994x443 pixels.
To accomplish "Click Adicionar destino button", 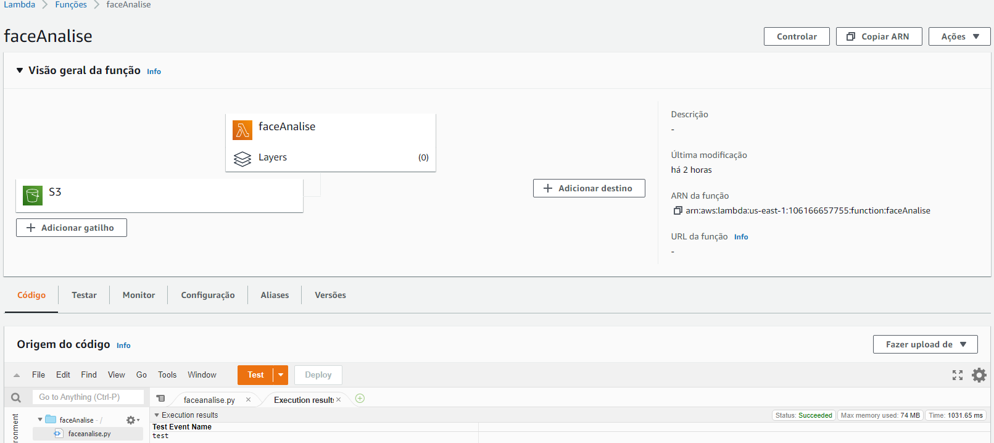I will click(589, 188).
